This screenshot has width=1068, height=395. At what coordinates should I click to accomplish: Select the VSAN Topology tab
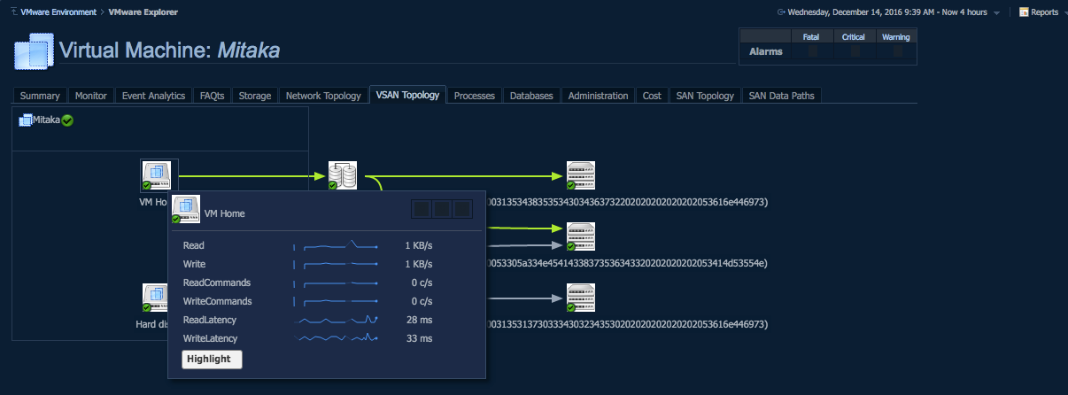[407, 95]
